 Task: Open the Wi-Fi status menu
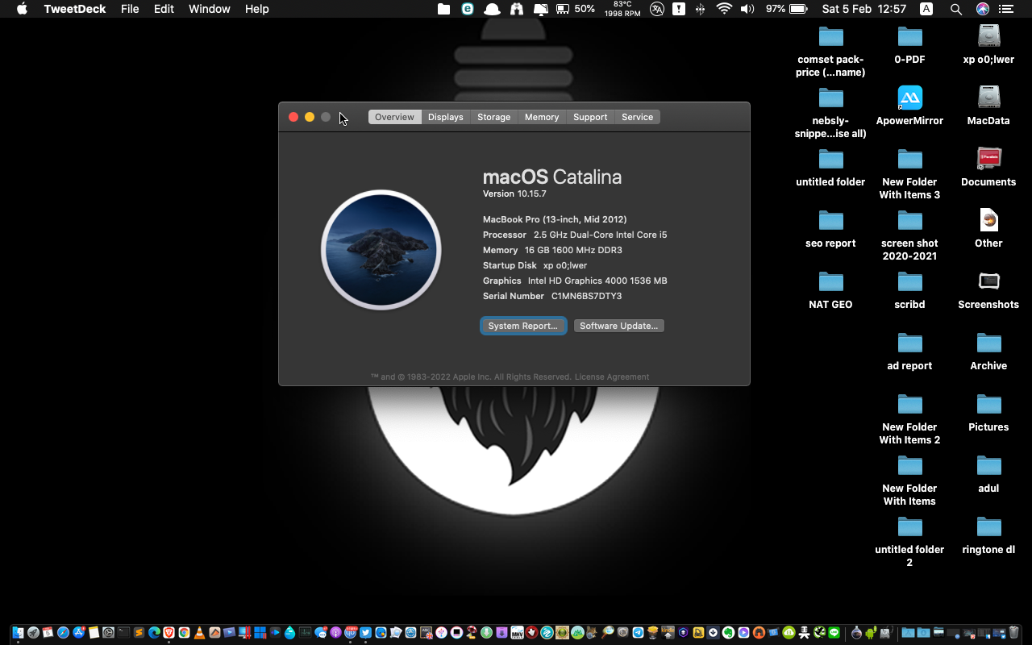(x=724, y=9)
